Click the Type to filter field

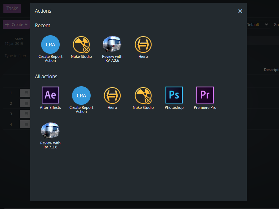[17, 56]
